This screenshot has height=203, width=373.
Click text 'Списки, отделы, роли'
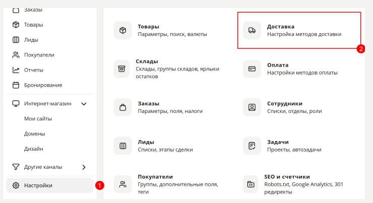coord(294,111)
